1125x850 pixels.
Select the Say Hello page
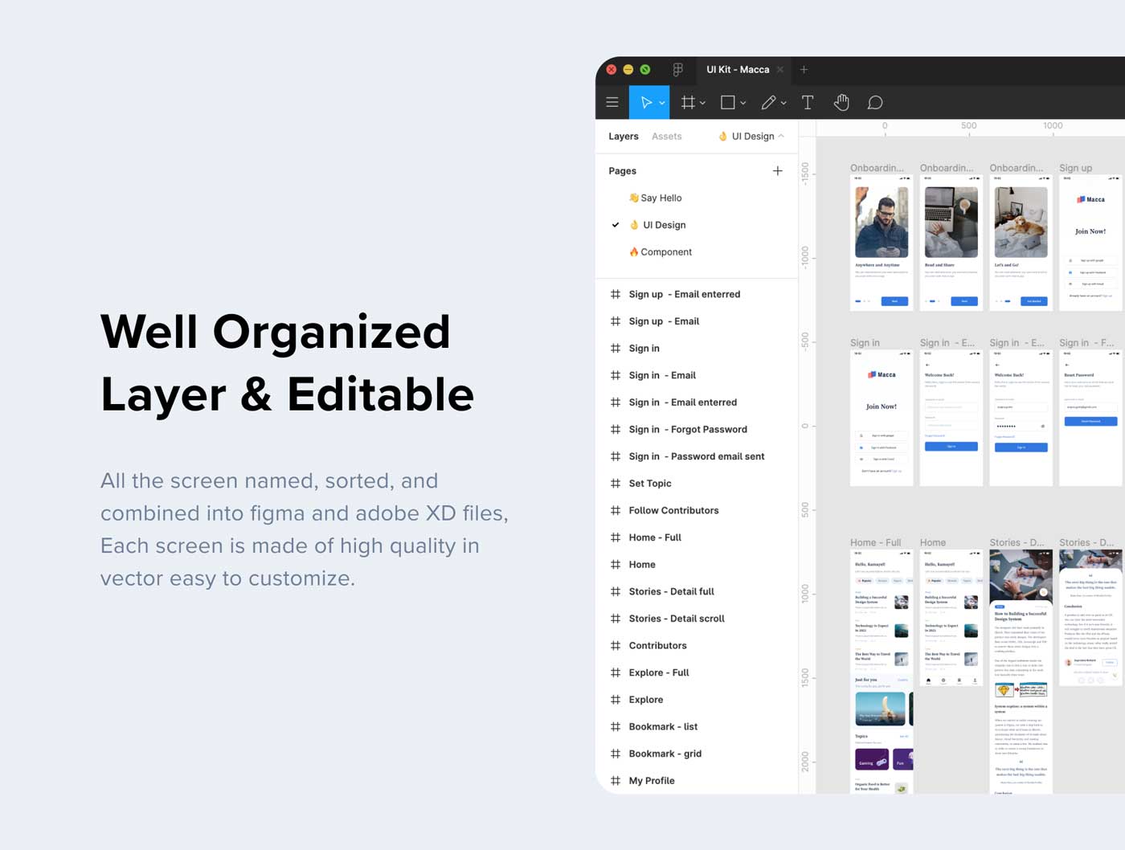pyautogui.click(x=655, y=198)
